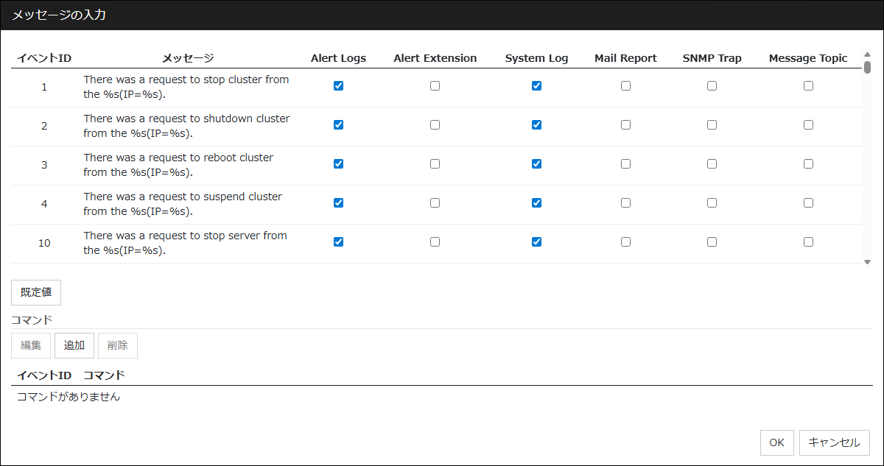Uncheck System Log for event ID 3
Screen dimensions: 884x466
point(536,163)
